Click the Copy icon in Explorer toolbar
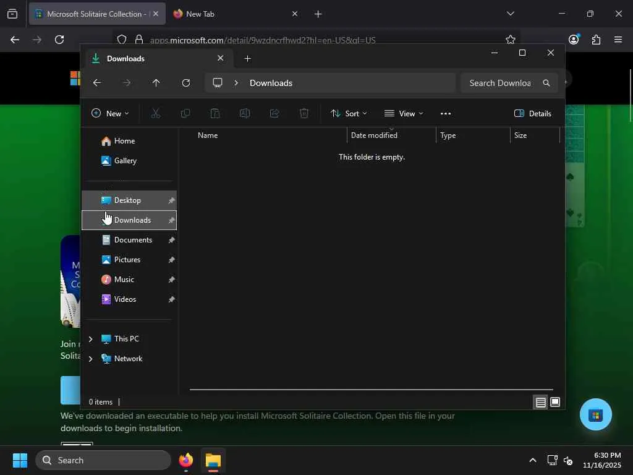 (185, 114)
